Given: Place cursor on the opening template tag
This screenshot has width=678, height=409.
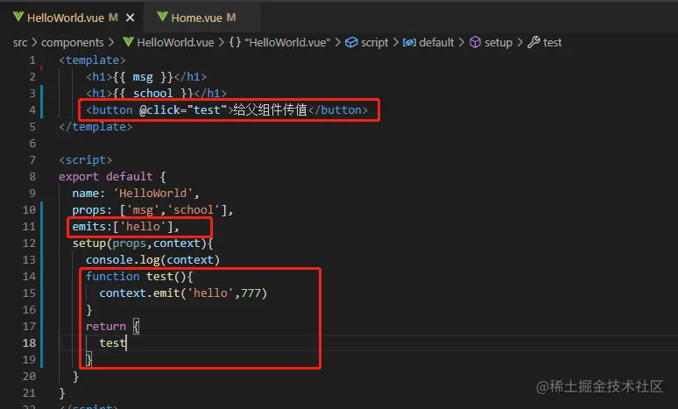Looking at the screenshot, I should 92,60.
